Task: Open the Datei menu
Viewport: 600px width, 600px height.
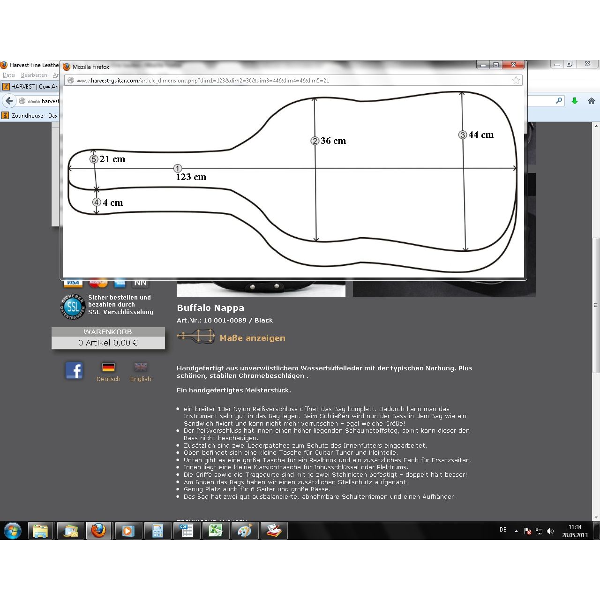Action: 9,75
